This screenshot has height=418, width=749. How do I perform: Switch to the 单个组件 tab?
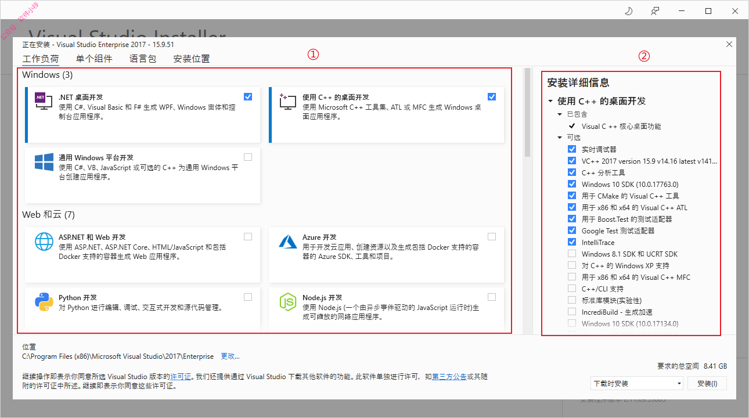point(94,59)
